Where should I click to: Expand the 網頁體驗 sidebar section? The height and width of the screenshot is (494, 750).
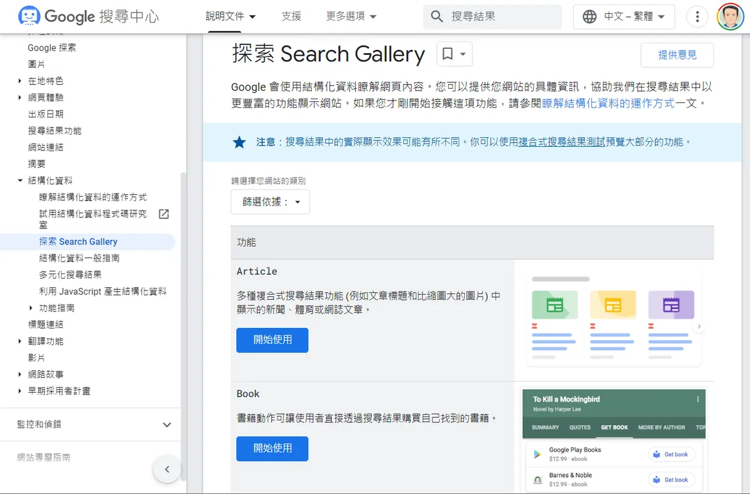pyautogui.click(x=20, y=97)
